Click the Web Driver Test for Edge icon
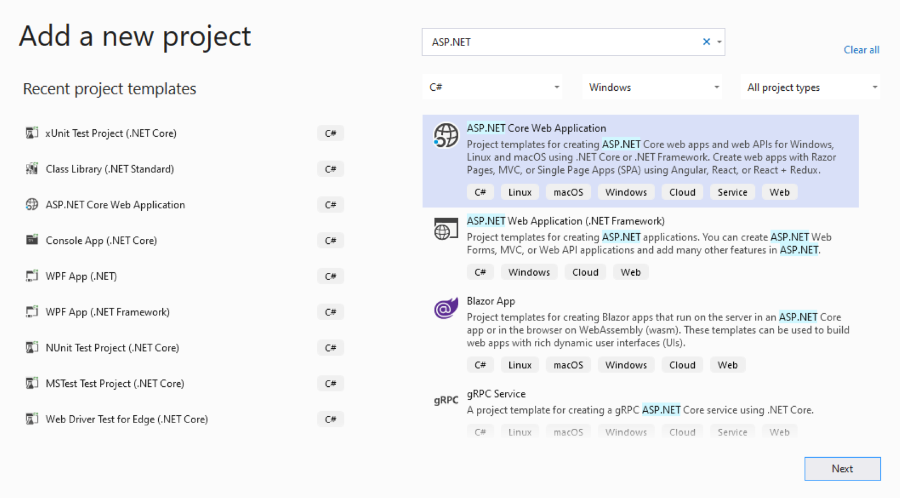 coord(32,419)
